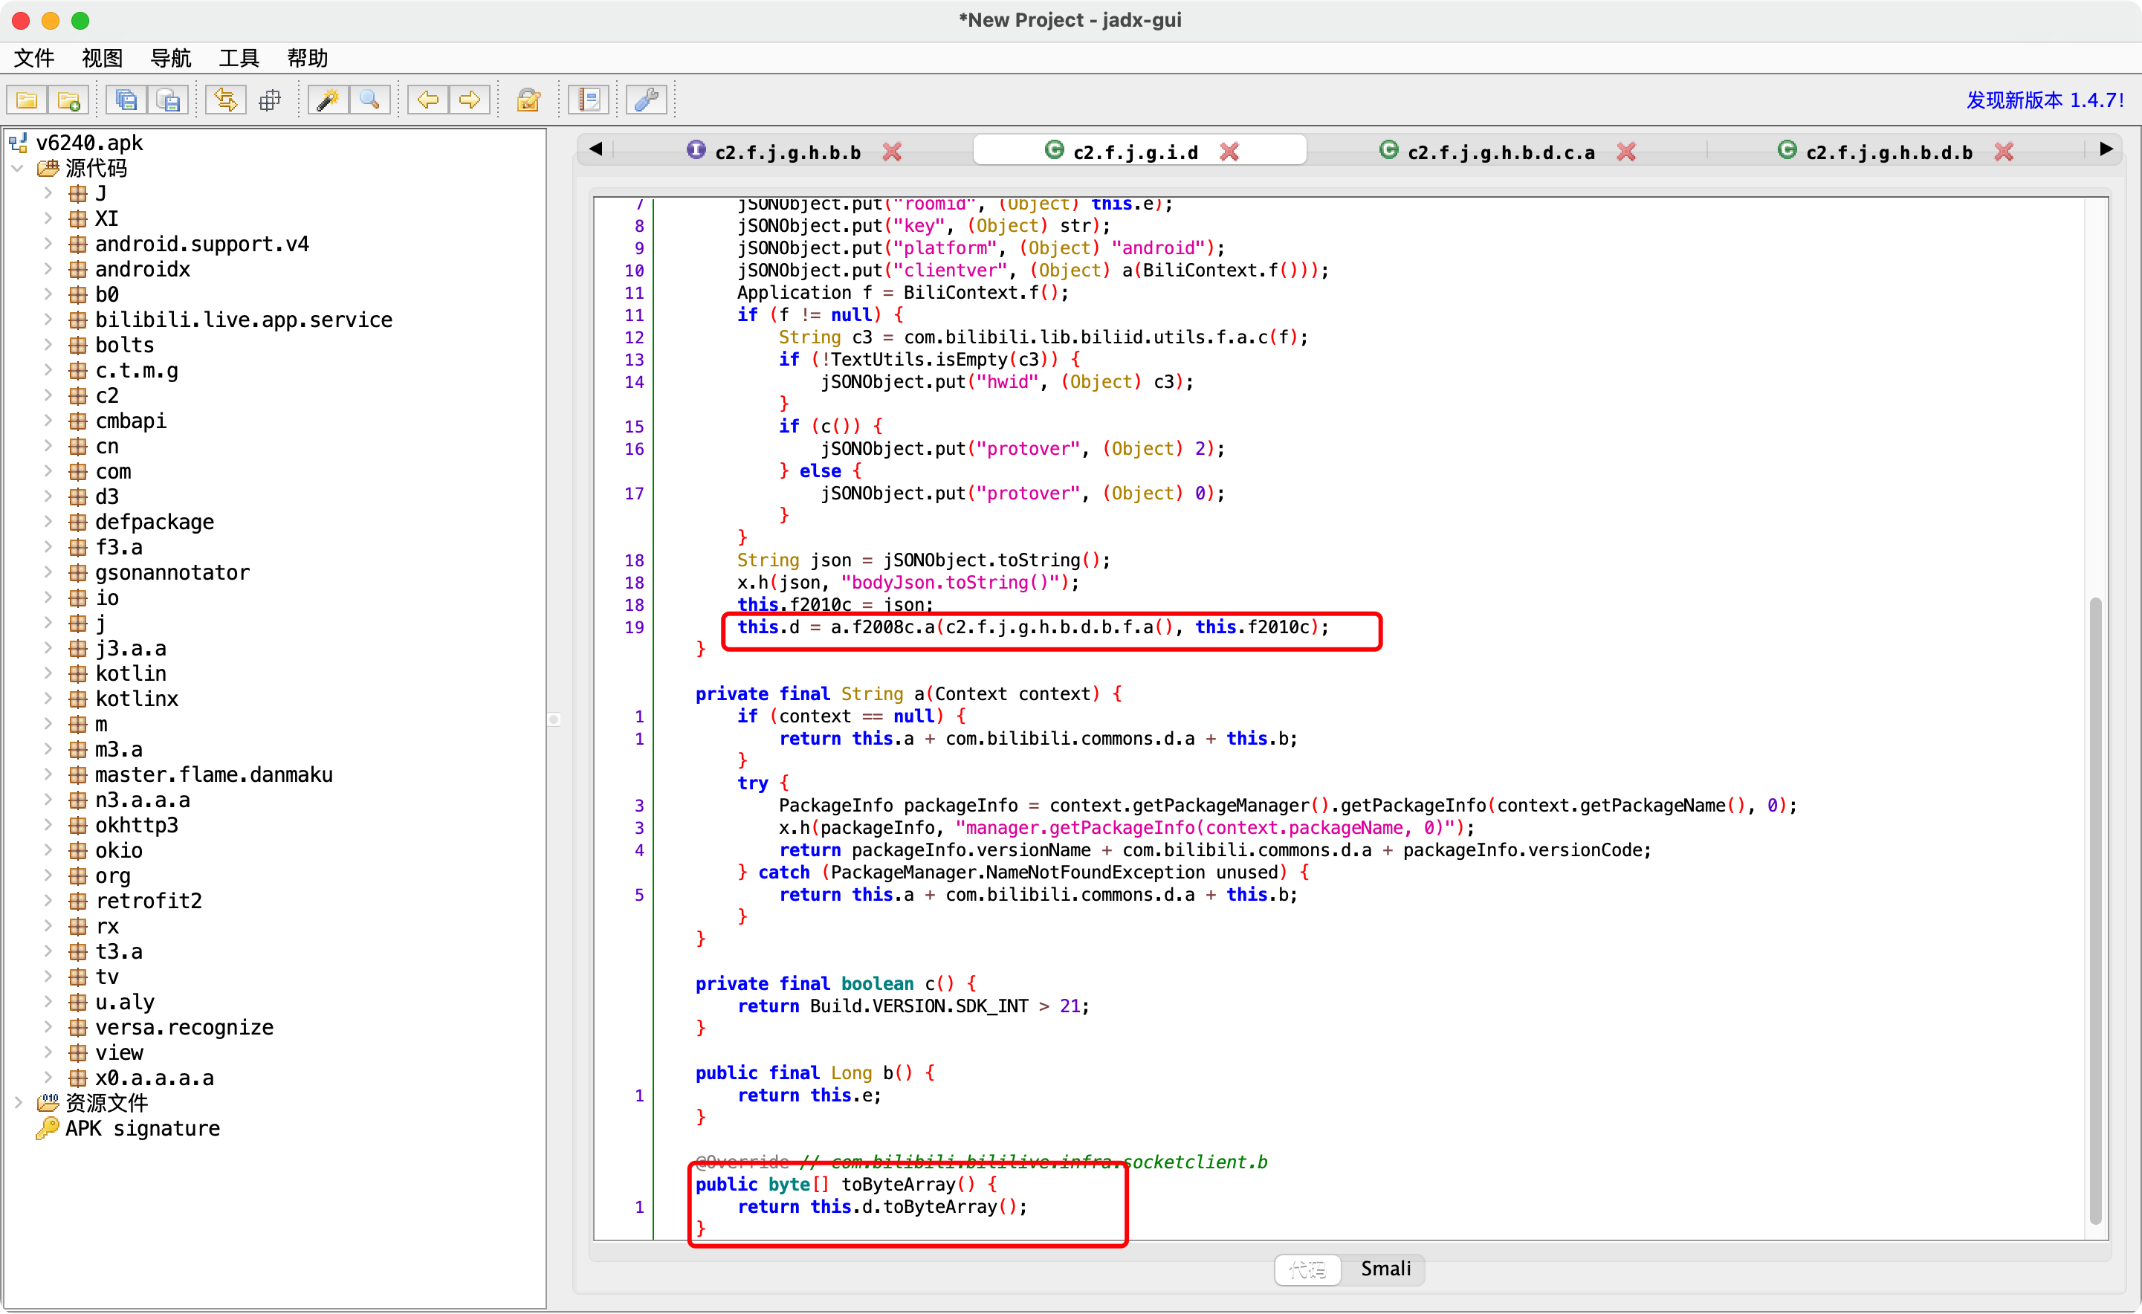Viewport: 2142px width, 1314px height.
Task: Switch to the c2.f.j.g.h.b.d.b tab
Action: pos(1888,152)
